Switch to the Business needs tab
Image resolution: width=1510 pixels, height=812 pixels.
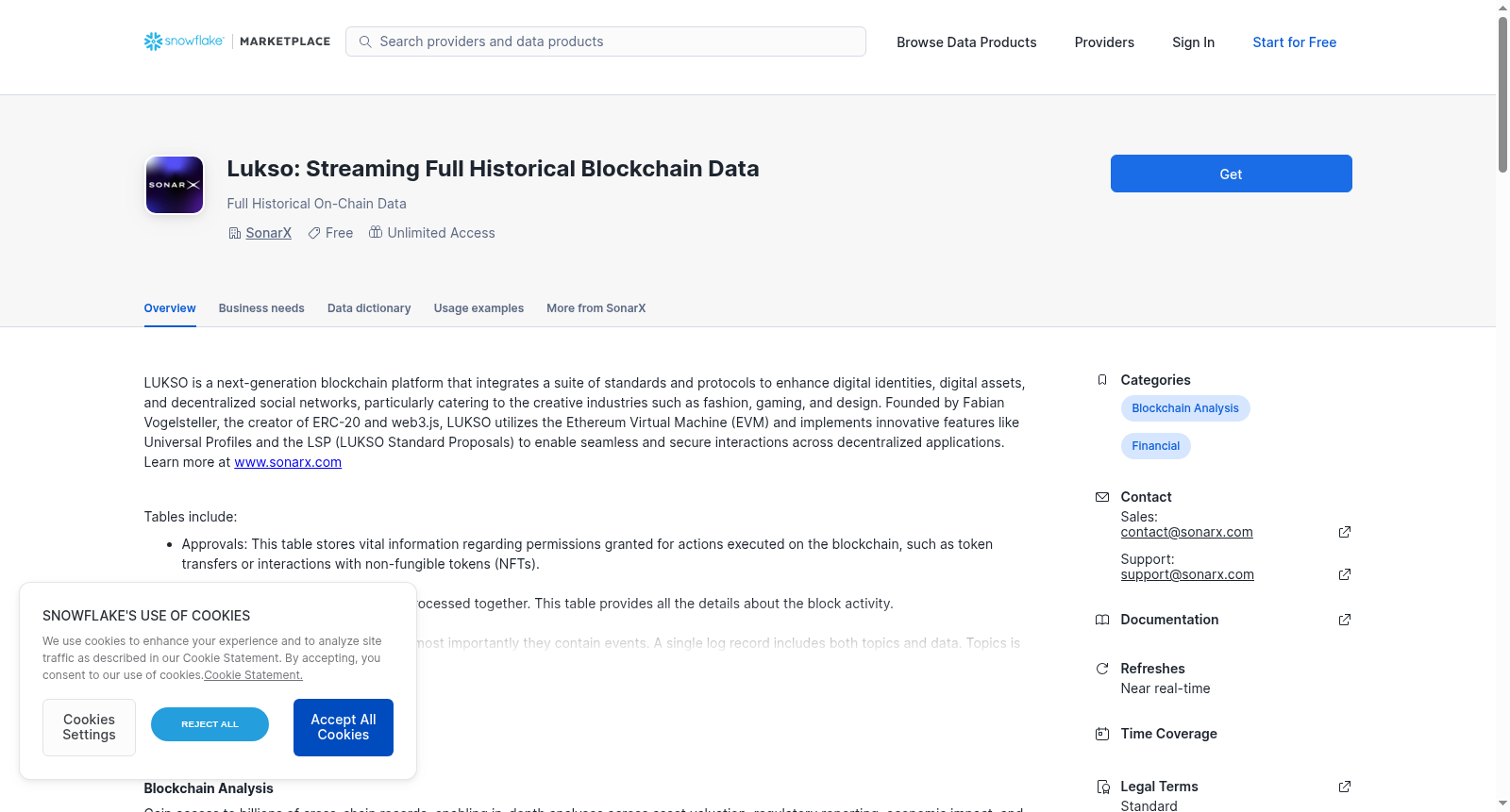[x=261, y=308]
